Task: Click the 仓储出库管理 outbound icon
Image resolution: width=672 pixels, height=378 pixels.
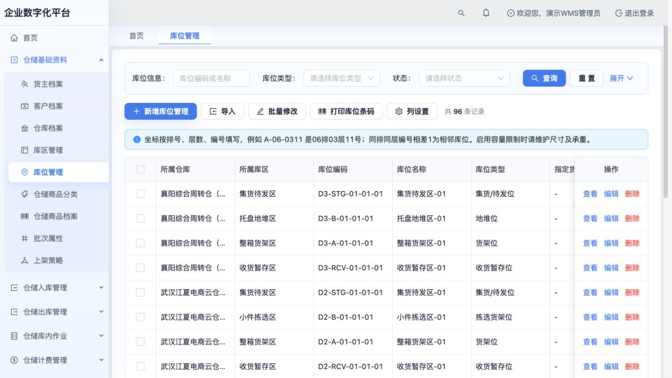Action: point(14,312)
